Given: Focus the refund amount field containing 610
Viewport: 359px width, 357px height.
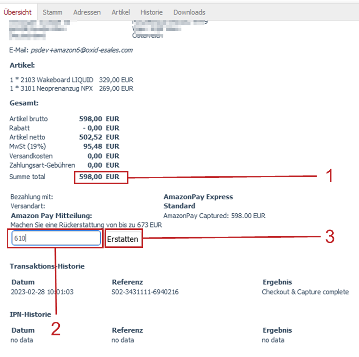Looking at the screenshot, I should point(55,238).
